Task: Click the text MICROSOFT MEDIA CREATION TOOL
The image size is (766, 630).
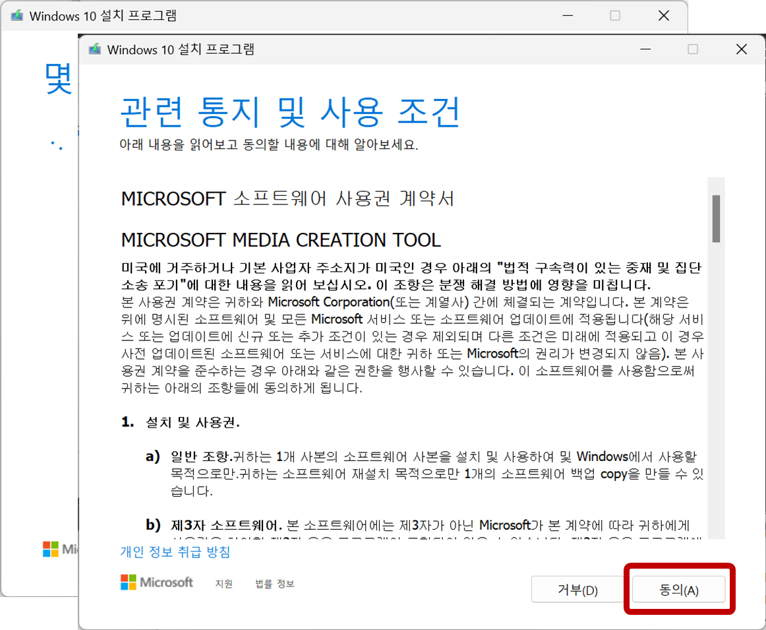Action: [x=281, y=240]
